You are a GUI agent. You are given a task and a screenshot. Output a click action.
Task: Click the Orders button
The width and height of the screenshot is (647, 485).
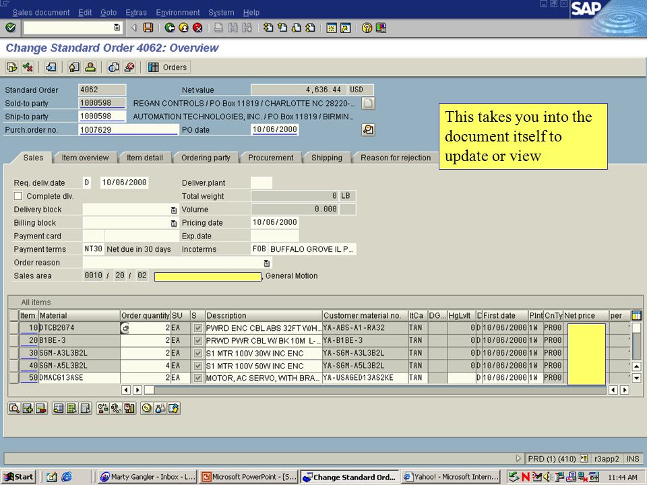click(168, 67)
